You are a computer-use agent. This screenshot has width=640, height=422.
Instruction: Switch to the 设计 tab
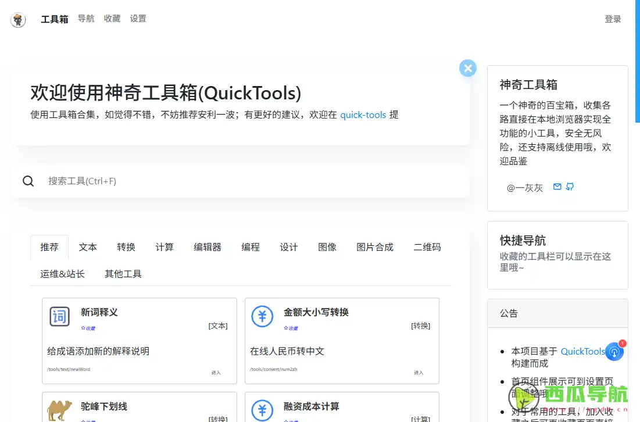(x=289, y=247)
